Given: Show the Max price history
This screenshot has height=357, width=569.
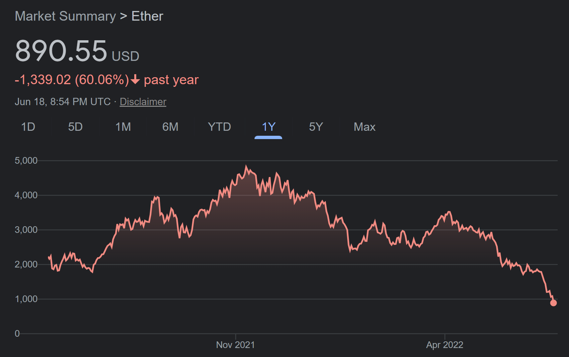Looking at the screenshot, I should [364, 127].
